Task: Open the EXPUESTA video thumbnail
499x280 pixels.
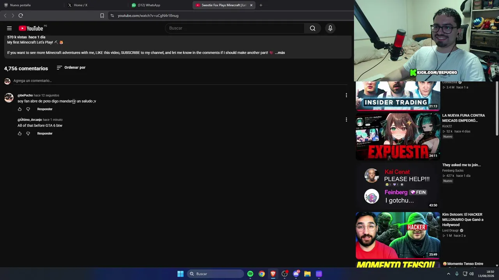Action: [x=398, y=136]
